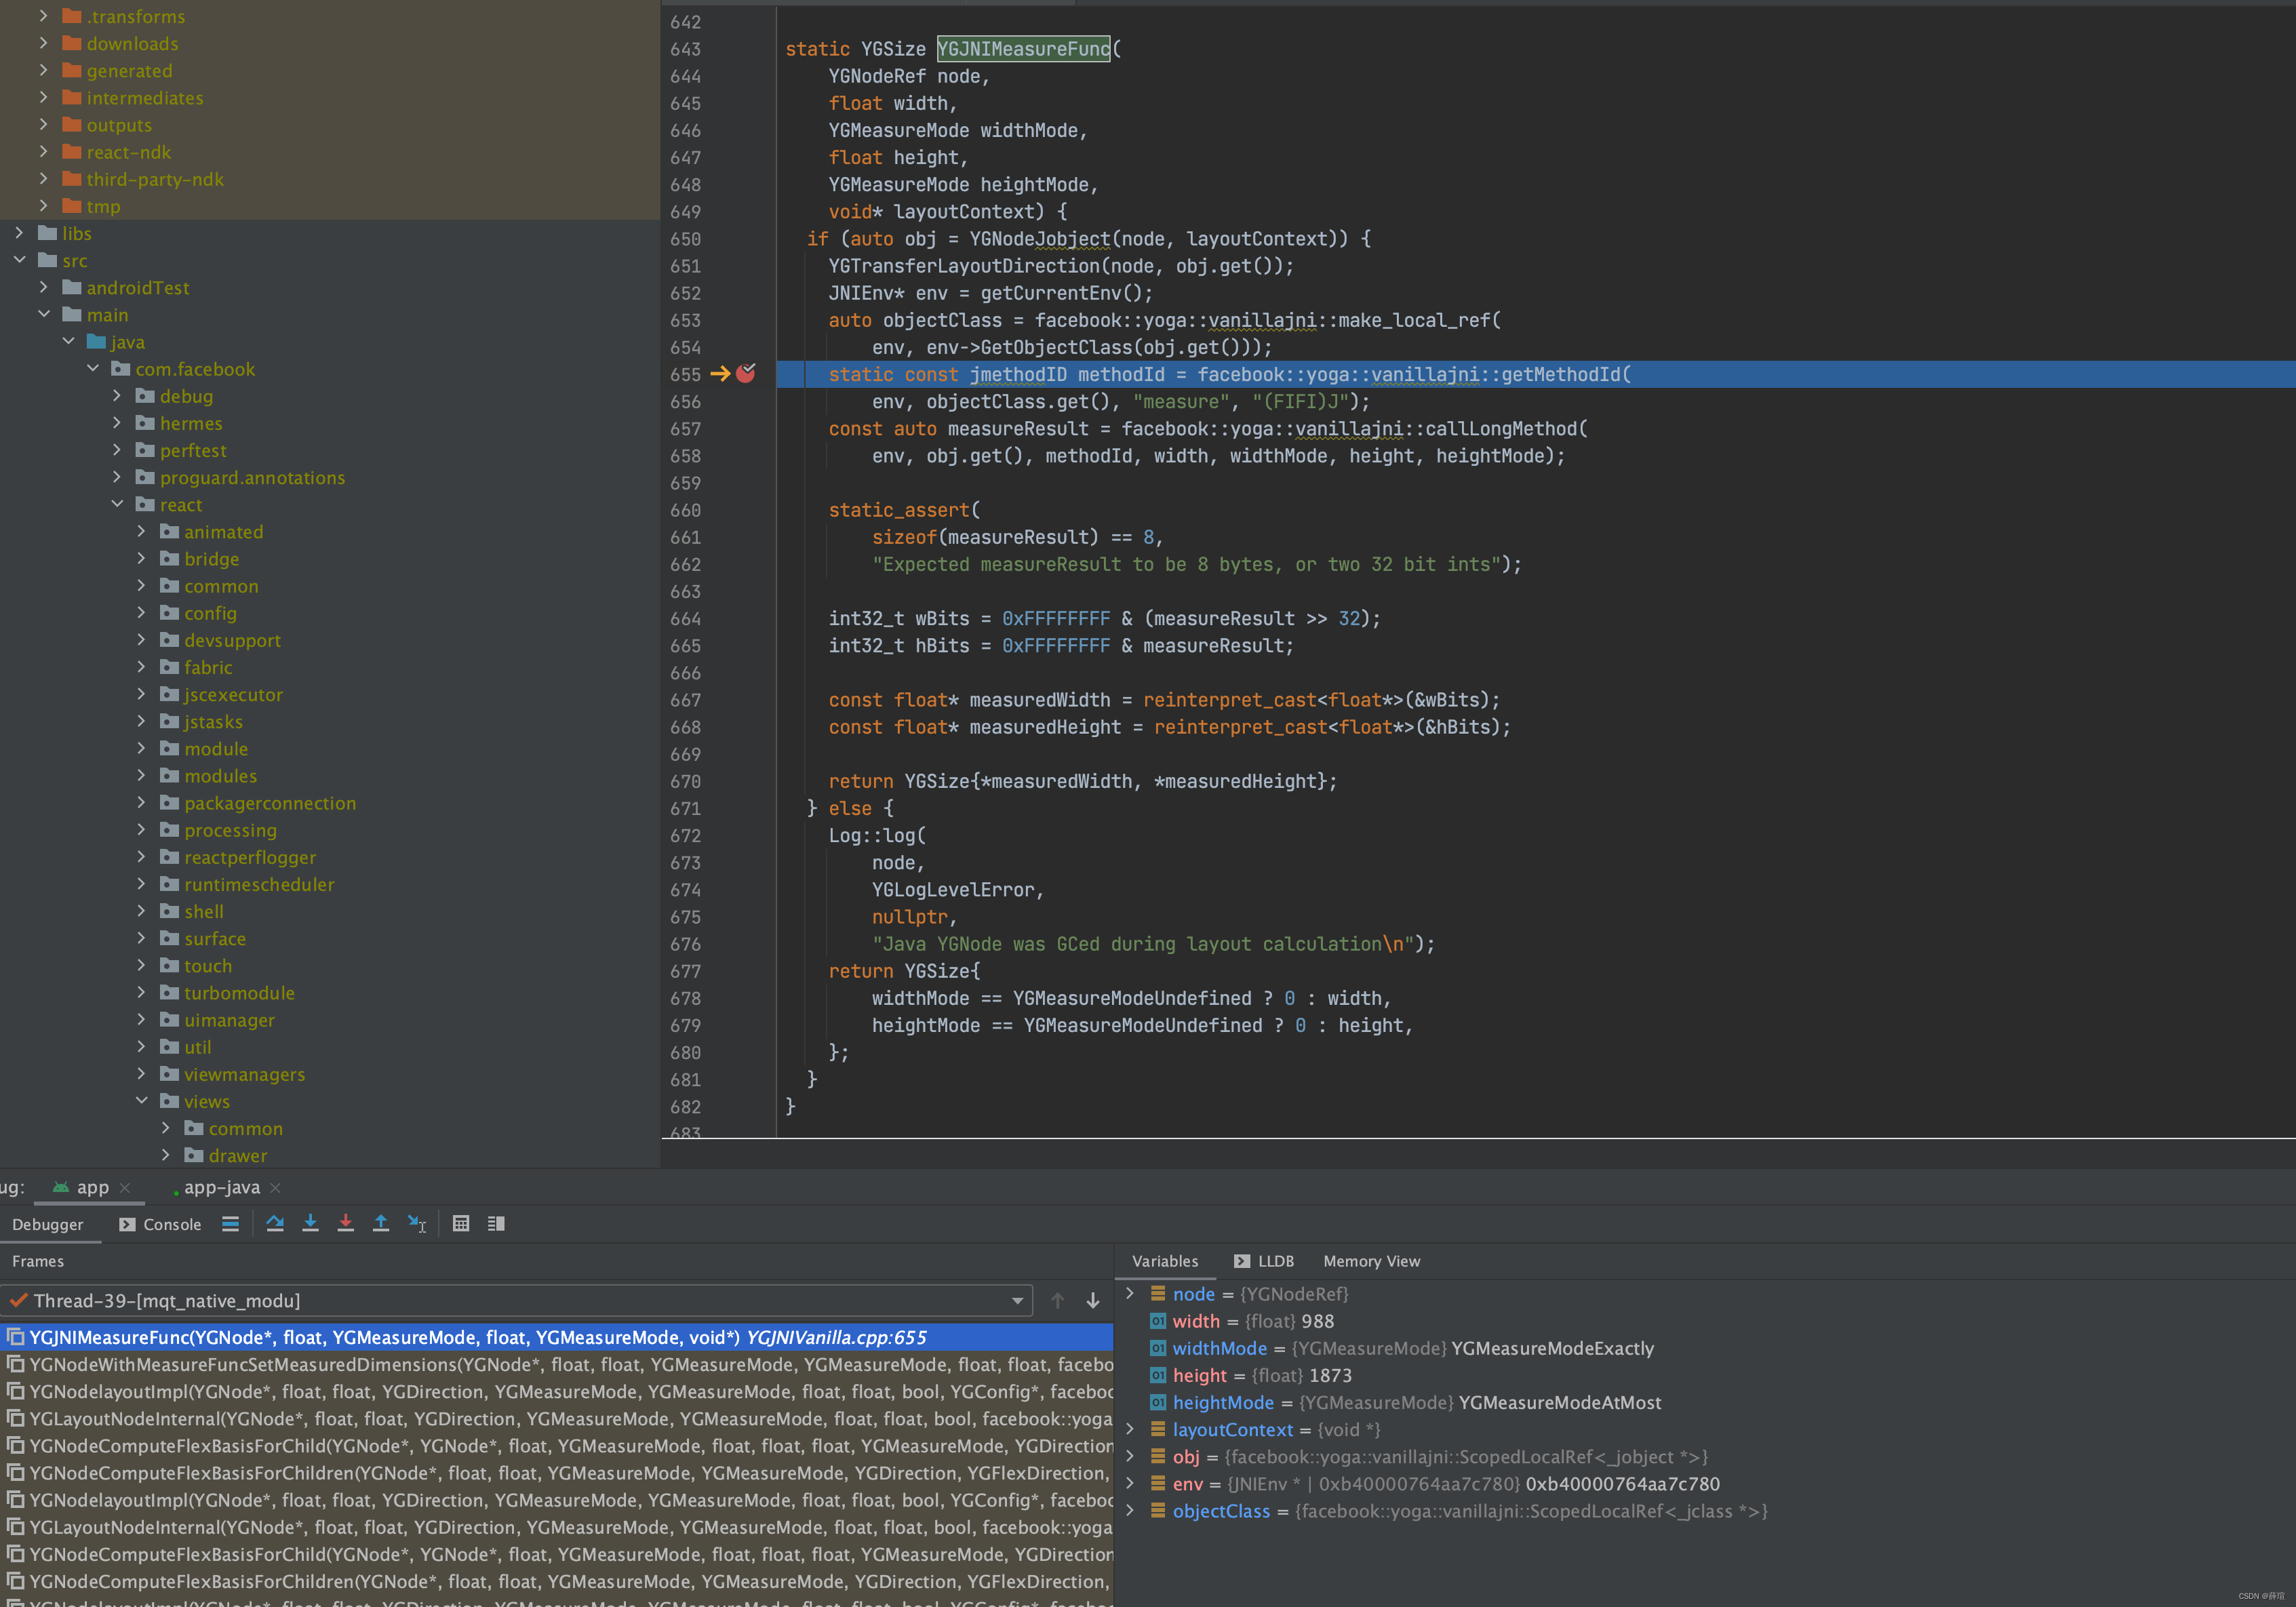Switch to the Console tab
The width and height of the screenshot is (2296, 1607).
point(160,1224)
